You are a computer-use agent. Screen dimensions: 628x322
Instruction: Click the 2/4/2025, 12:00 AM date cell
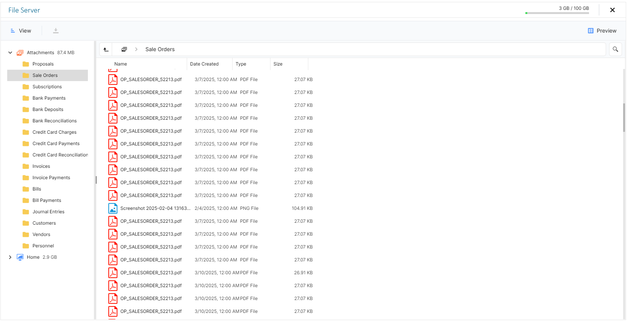[x=216, y=208]
